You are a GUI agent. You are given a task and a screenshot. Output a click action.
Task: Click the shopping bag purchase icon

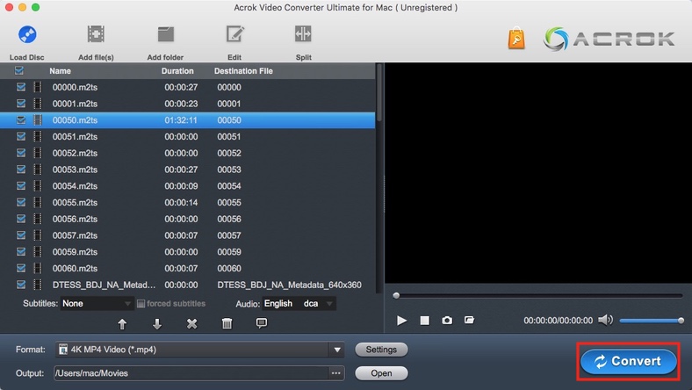pos(516,38)
